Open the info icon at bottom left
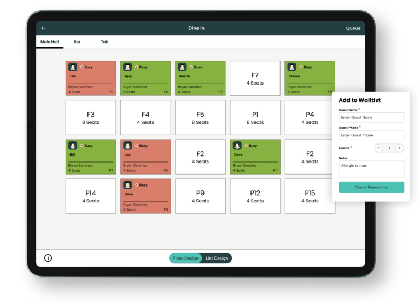420x306 pixels. pyautogui.click(x=48, y=258)
